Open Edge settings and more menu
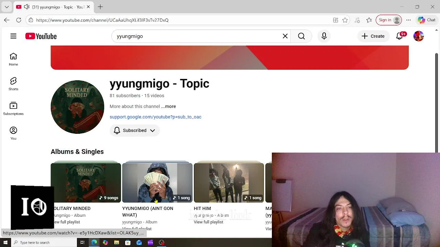 coord(408,20)
